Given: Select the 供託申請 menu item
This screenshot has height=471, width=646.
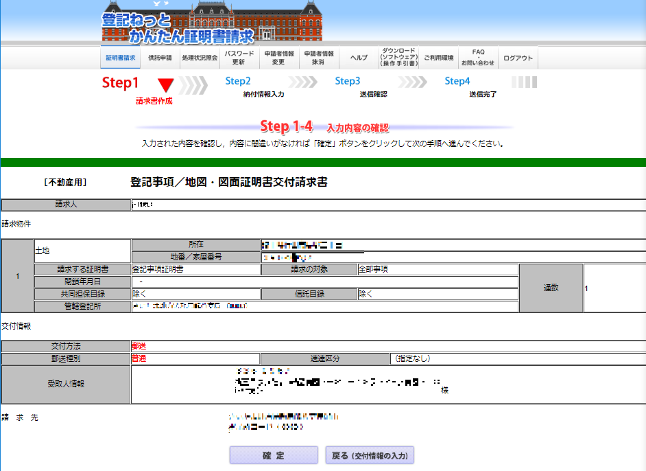Looking at the screenshot, I should (x=160, y=58).
